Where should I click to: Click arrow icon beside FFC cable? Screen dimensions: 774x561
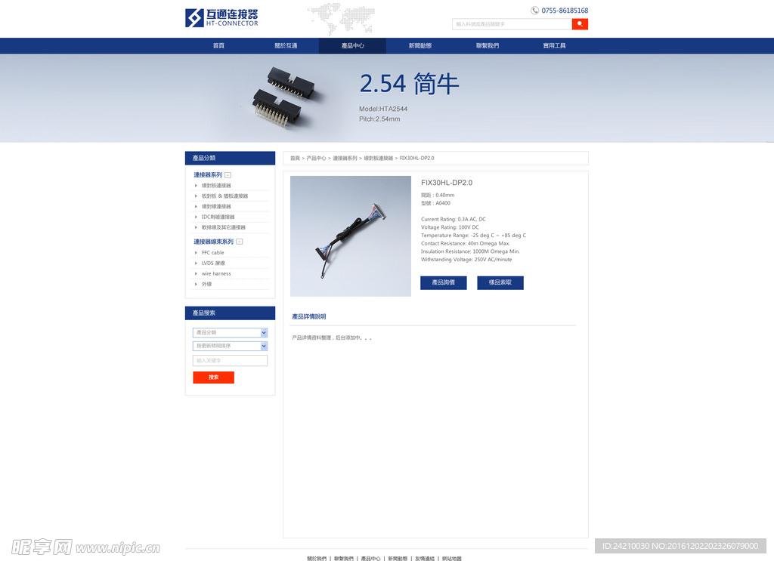click(x=197, y=253)
